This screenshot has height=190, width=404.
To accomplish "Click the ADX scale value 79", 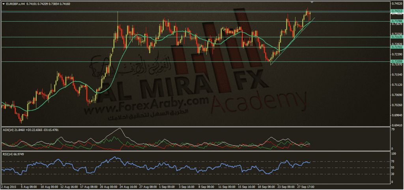I will point(393,129).
